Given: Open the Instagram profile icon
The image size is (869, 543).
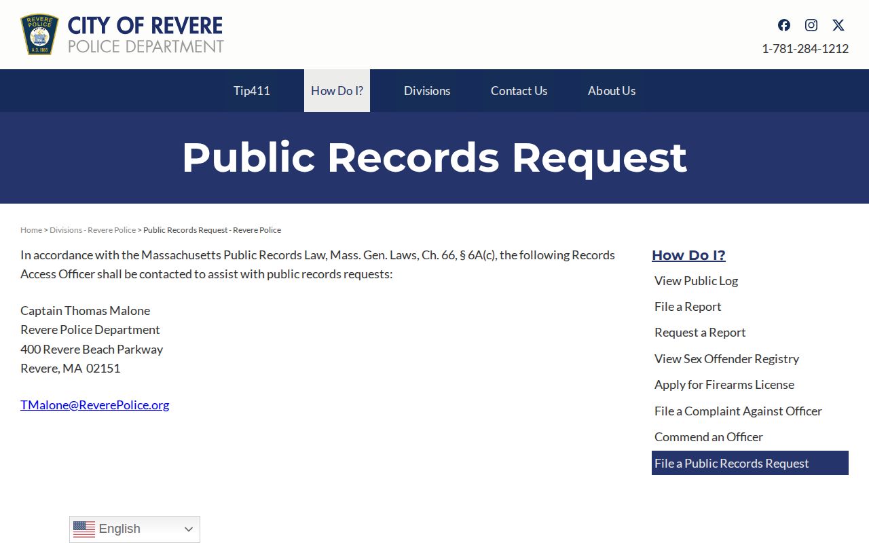Looking at the screenshot, I should point(811,25).
